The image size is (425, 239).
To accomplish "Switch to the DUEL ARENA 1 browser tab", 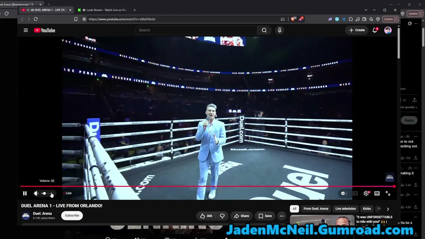I will tap(46, 10).
